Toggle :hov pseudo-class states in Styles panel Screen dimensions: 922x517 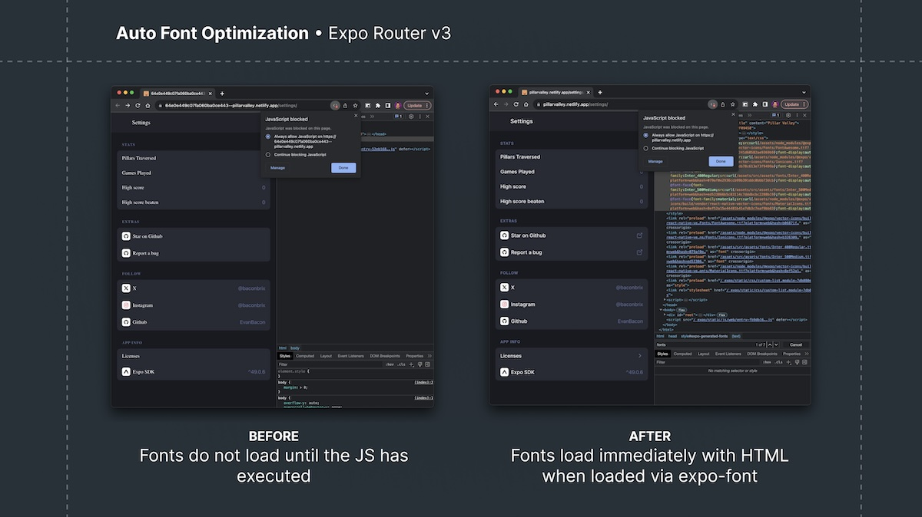point(389,364)
